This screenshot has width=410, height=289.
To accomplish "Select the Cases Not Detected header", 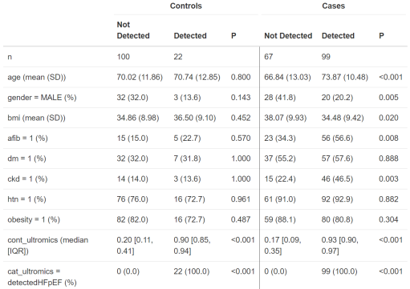I will [288, 36].
